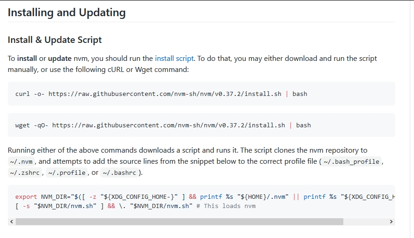Screen dimensions: 414x238
Task: Click the ~/.zshrc inline code
Action: (25, 173)
